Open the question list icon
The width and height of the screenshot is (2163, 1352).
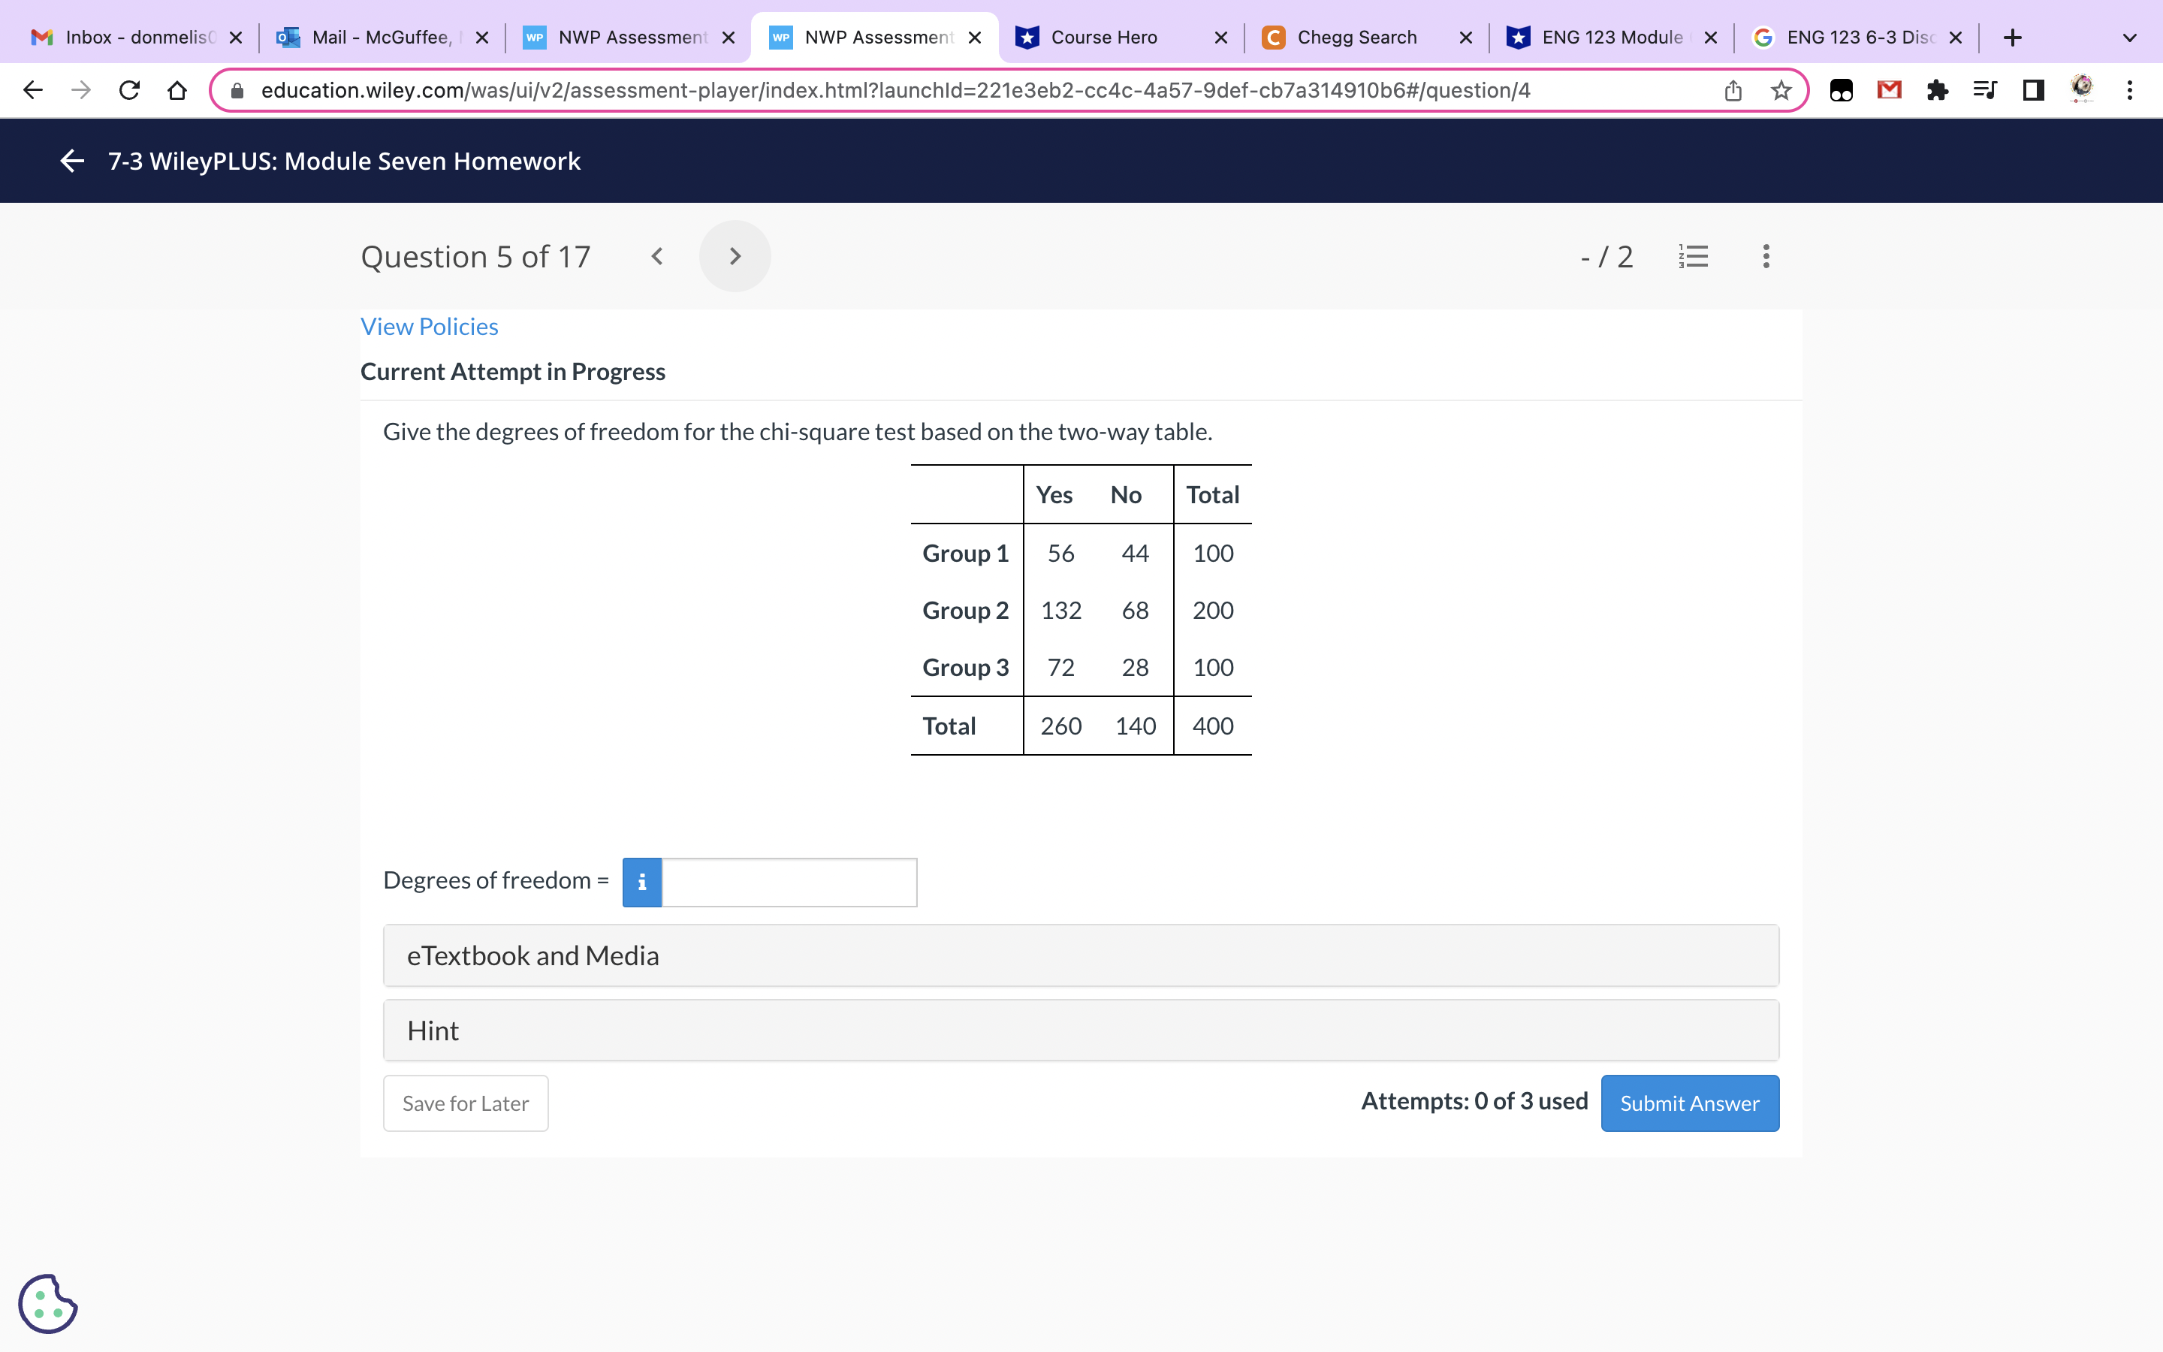[1693, 257]
